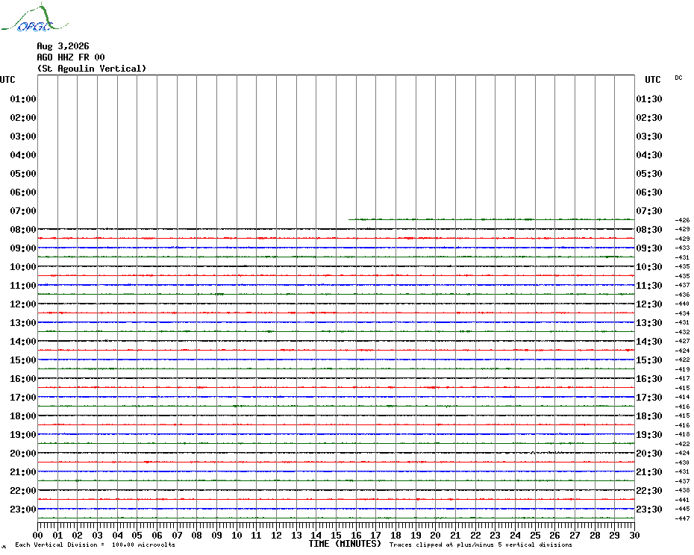694x555 pixels.
Task: Click the '20:00' hour label
Action: click(23, 454)
